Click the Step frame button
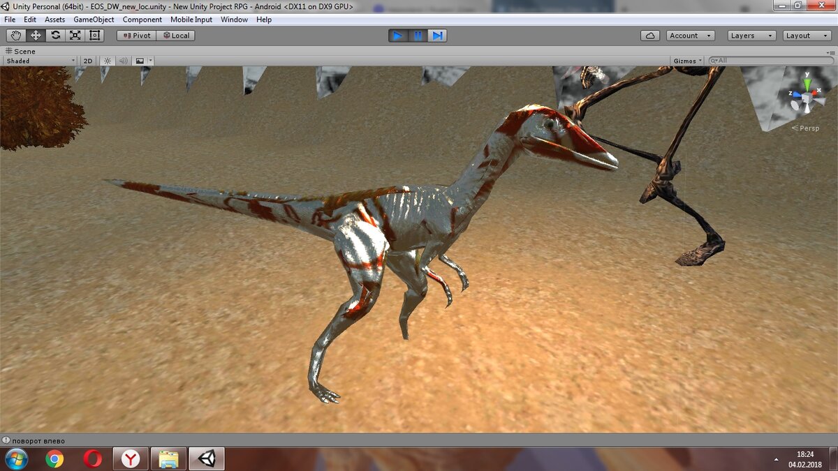Viewport: 838px width, 471px height. (x=437, y=36)
